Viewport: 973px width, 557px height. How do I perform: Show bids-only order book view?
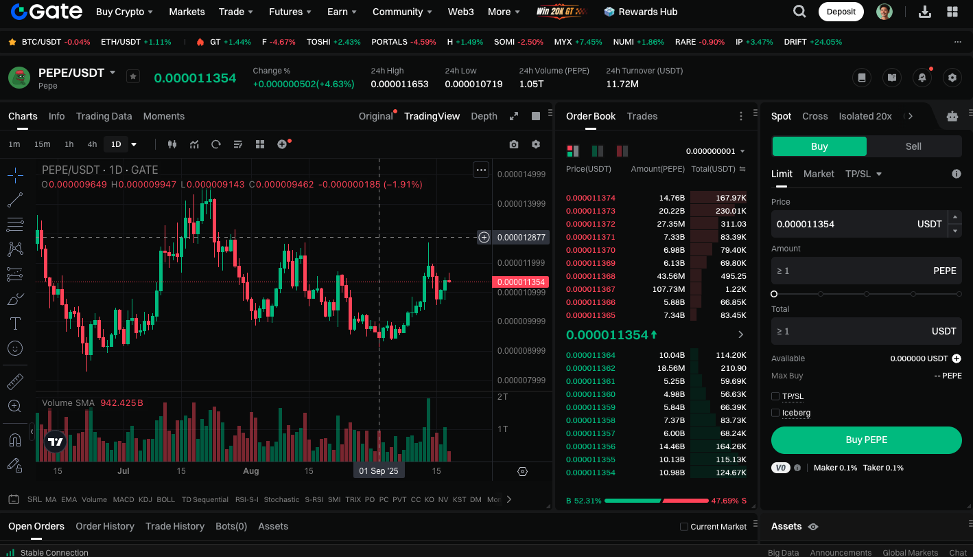pos(598,150)
